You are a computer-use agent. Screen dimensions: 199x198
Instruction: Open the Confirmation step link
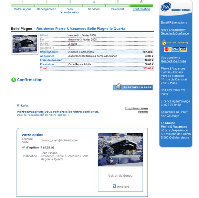click(x=141, y=9)
